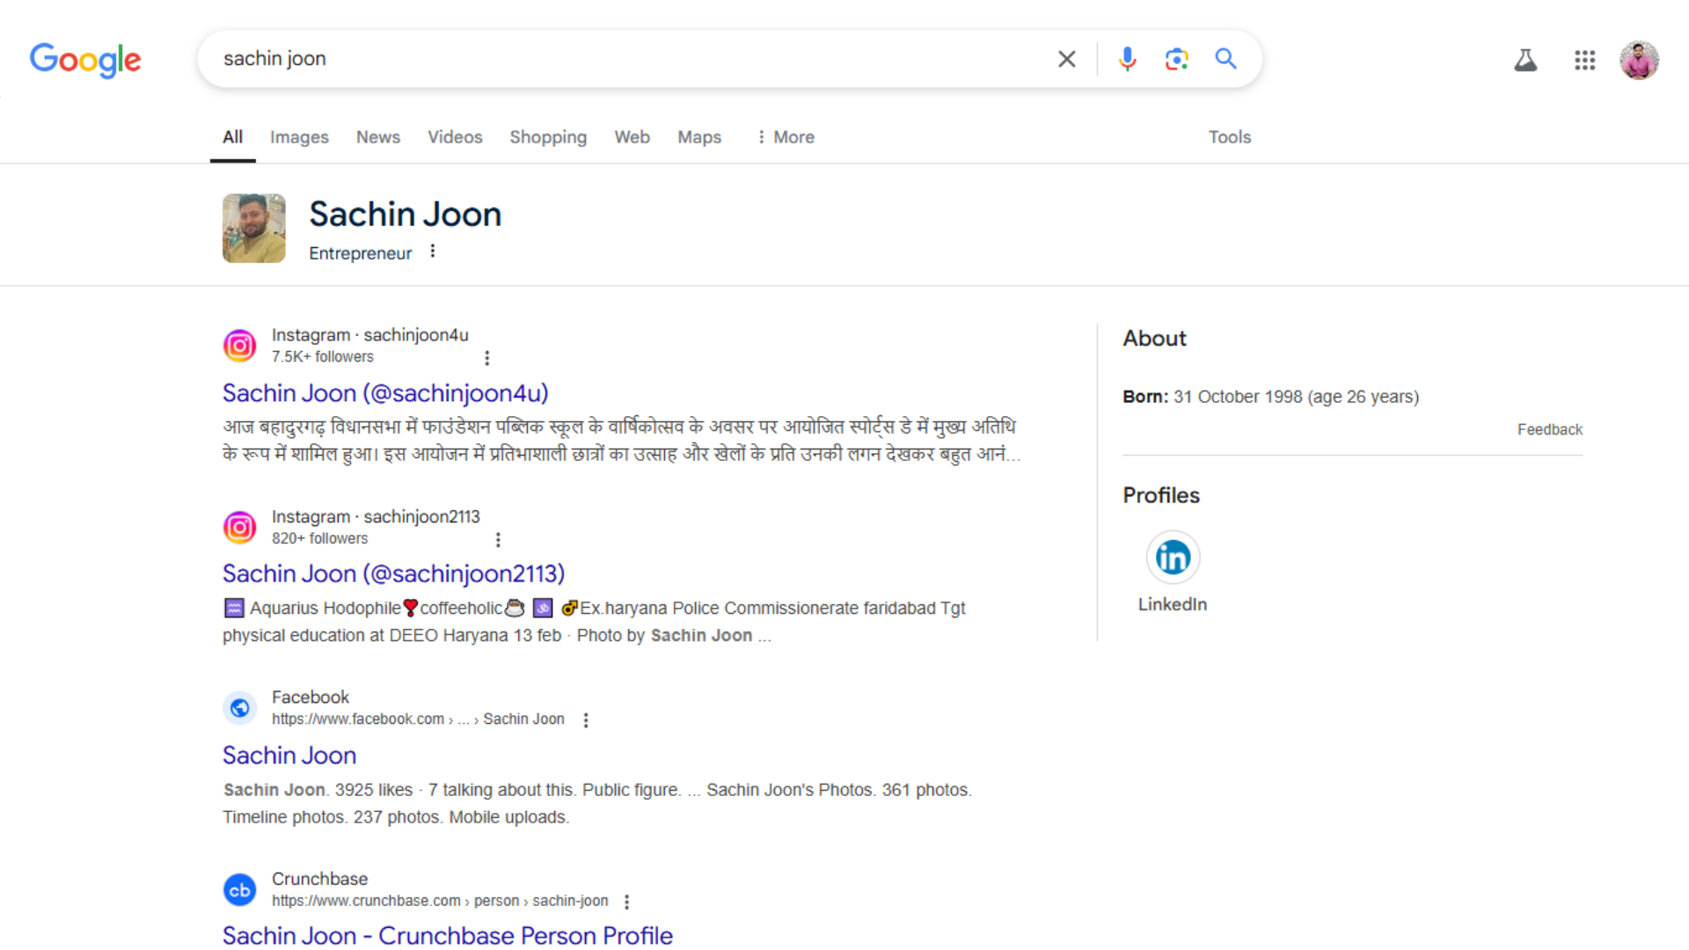Click the Google logo

click(x=85, y=60)
